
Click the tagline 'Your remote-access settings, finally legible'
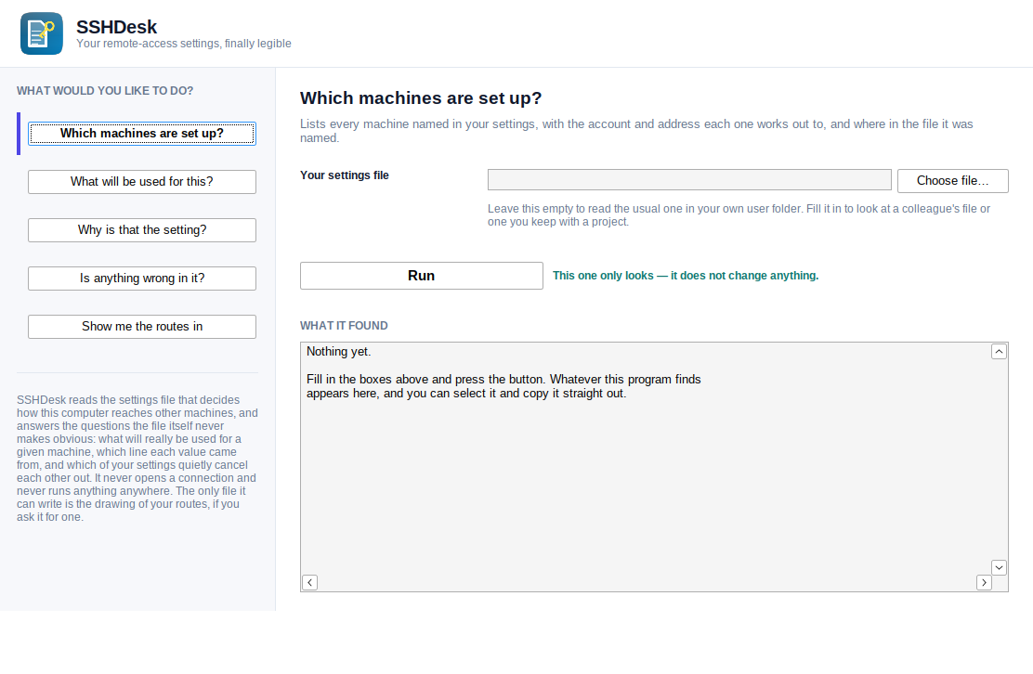(184, 44)
